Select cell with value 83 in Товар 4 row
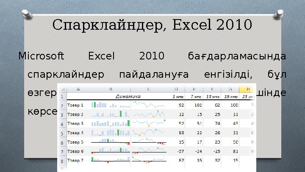The image size is (305, 172). pyautogui.click(x=181, y=133)
